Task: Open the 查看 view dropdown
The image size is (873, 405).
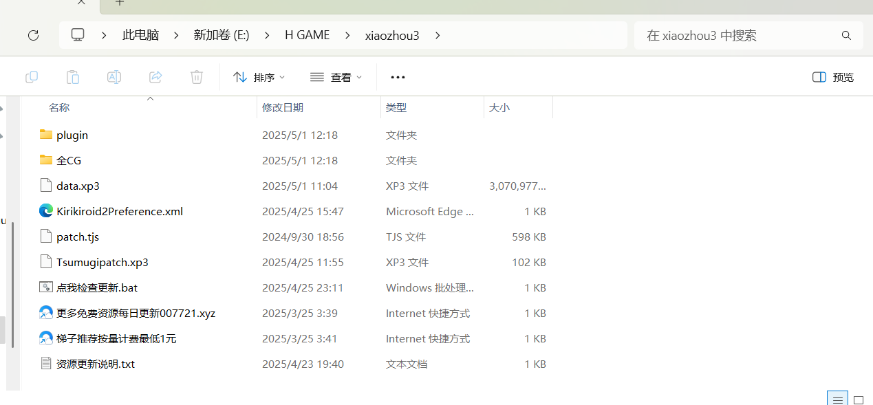Action: [336, 77]
